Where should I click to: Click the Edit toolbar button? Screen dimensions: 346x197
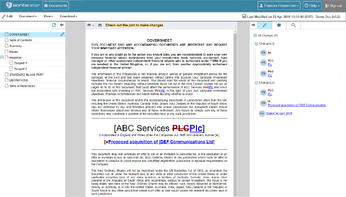point(7,16)
